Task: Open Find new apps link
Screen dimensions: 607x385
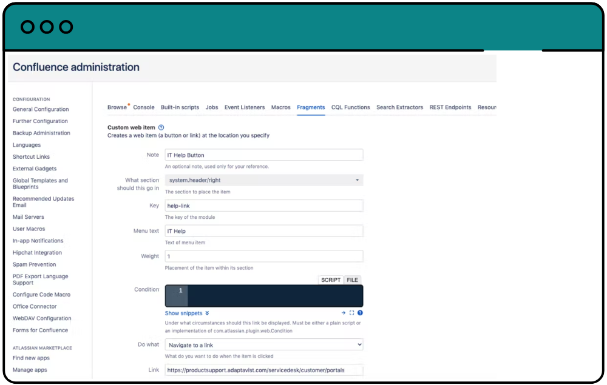Action: click(31, 358)
